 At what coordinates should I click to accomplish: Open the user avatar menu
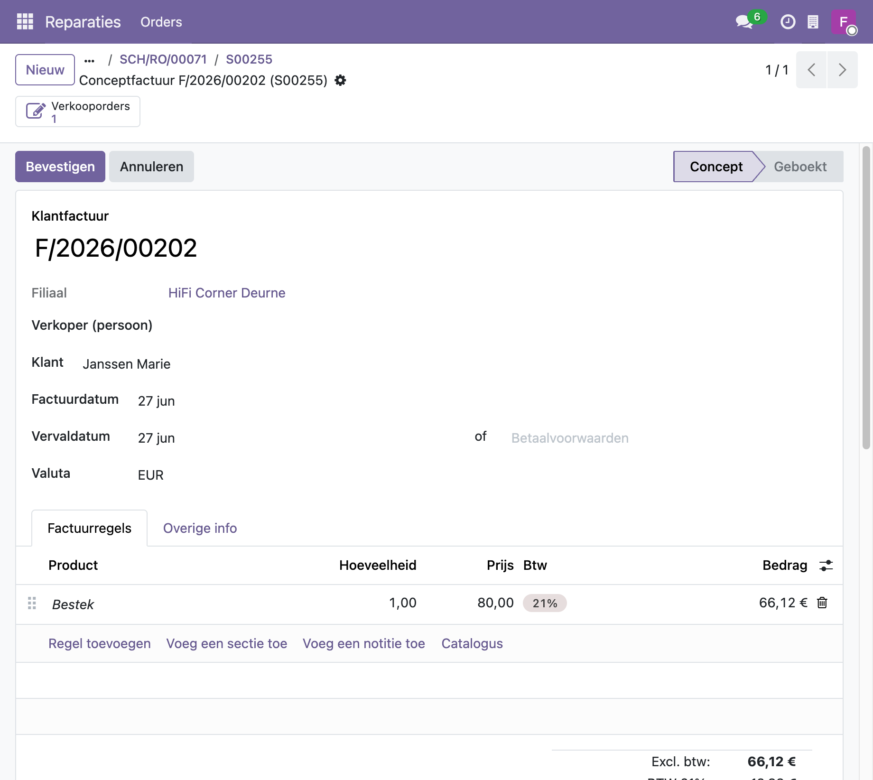click(844, 22)
